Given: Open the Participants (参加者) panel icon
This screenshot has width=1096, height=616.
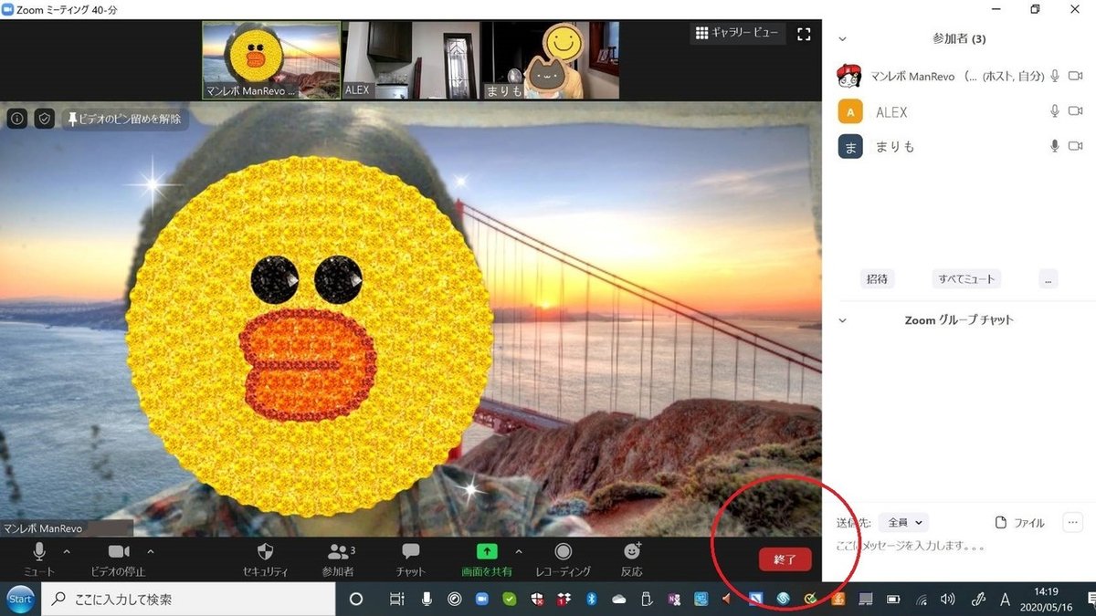Looking at the screenshot, I should click(339, 559).
